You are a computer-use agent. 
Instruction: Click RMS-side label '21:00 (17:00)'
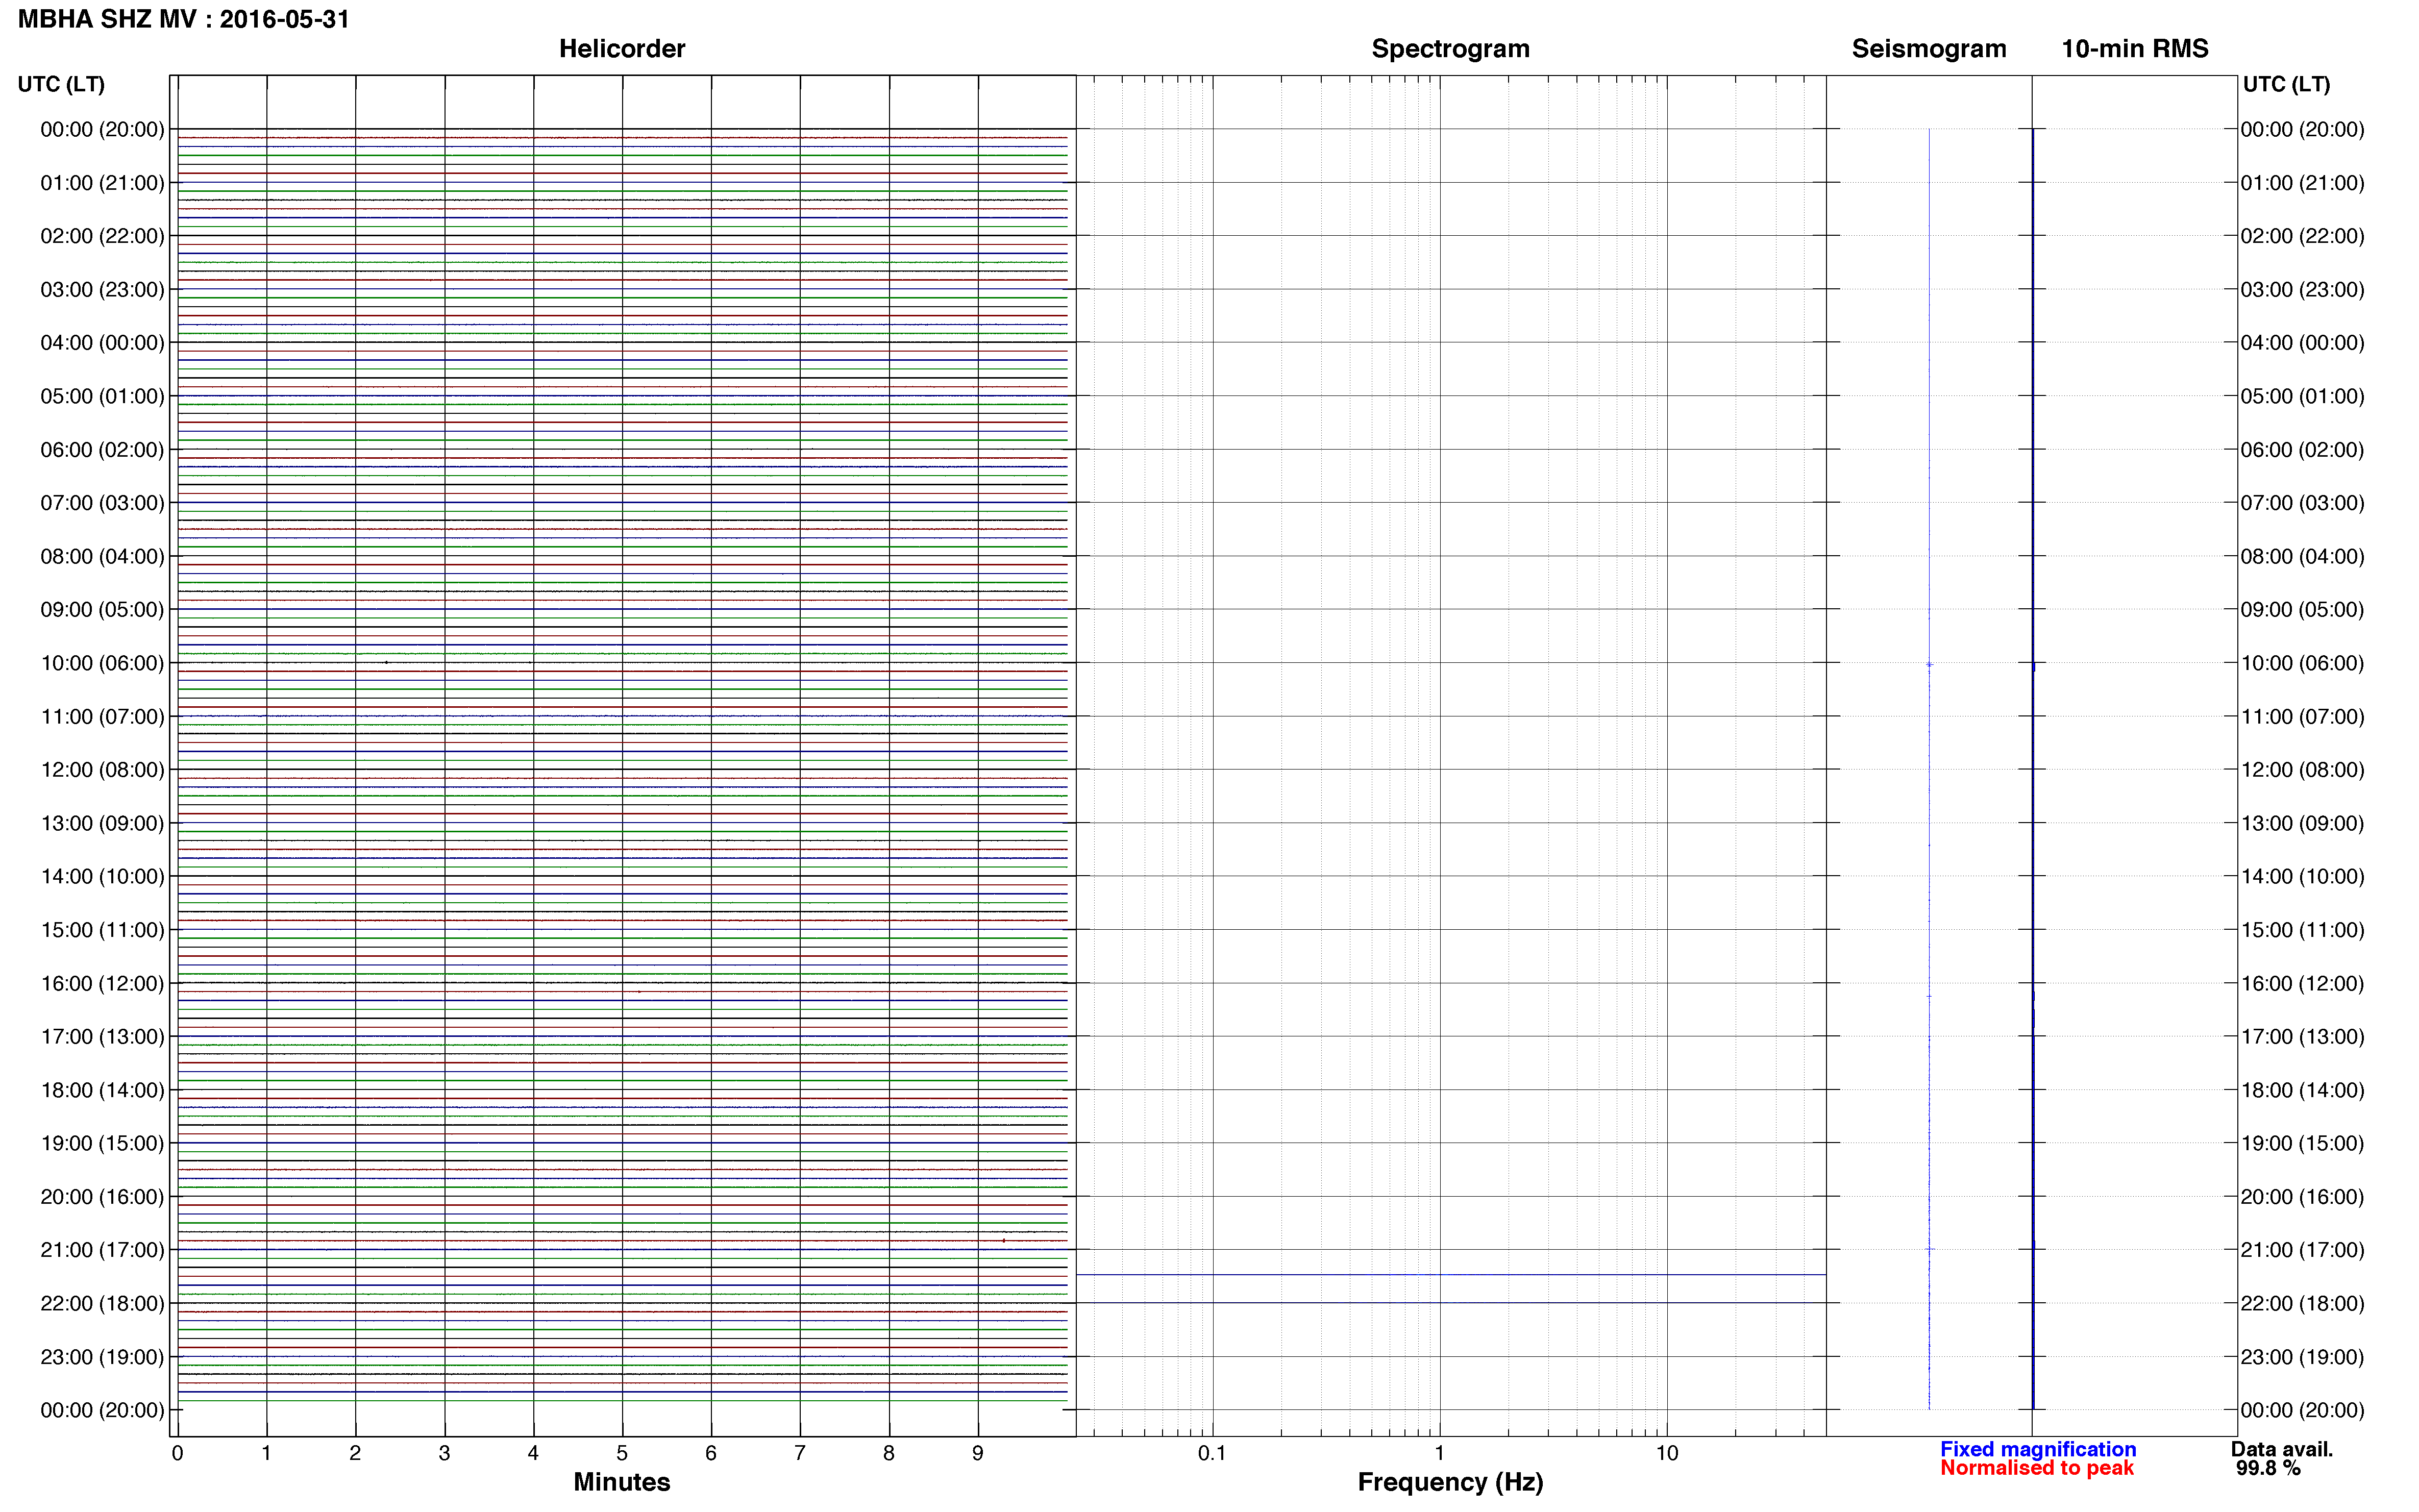[x=2302, y=1250]
